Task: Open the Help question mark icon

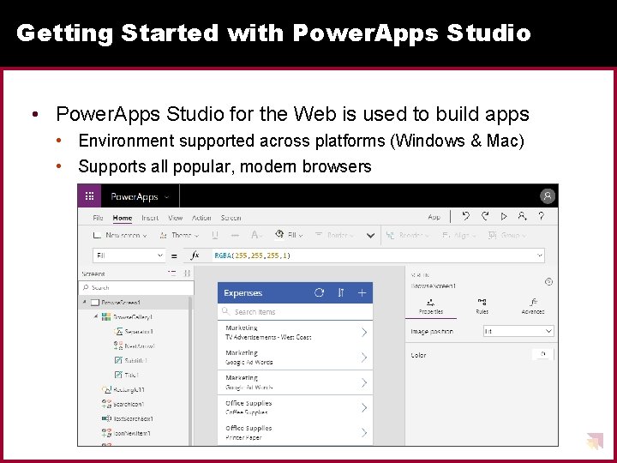Action: (542, 216)
